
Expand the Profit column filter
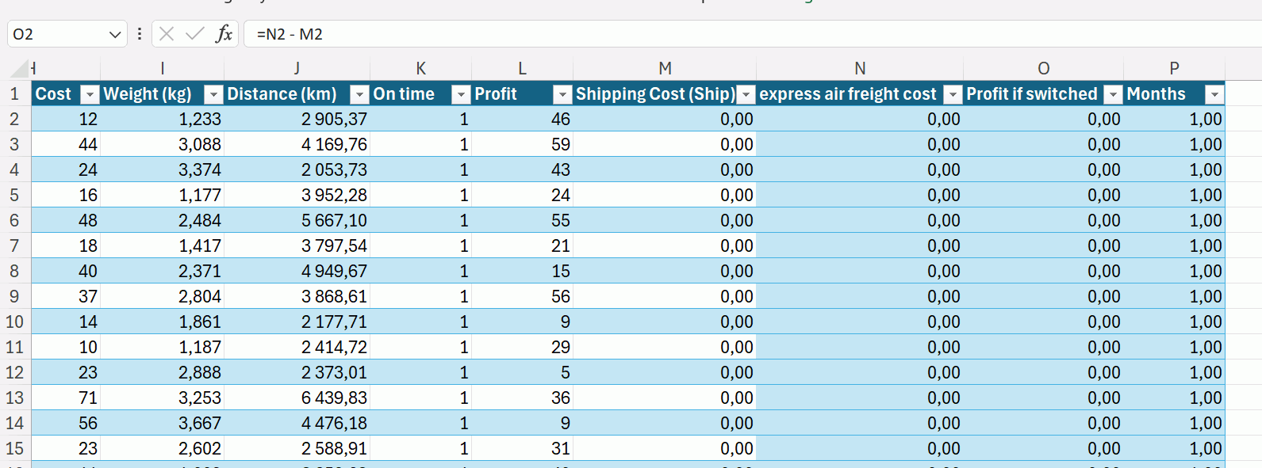(x=562, y=95)
